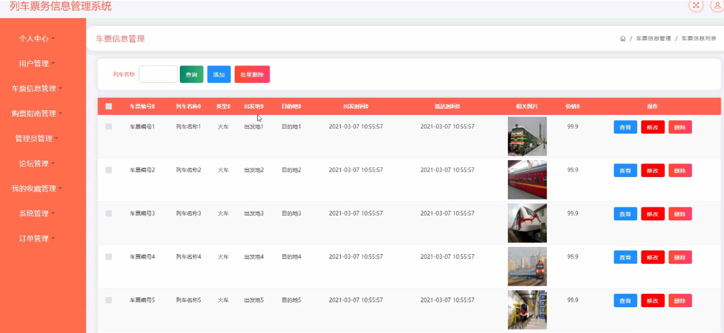Edit 车票编号1 using 修改 button
The image size is (724, 333).
(653, 127)
